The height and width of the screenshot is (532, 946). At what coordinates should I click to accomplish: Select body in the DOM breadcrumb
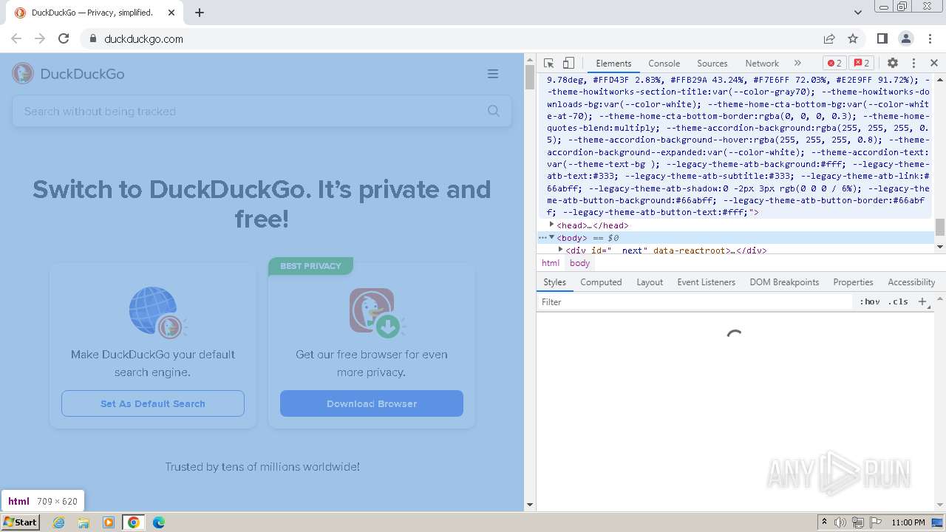click(x=580, y=263)
